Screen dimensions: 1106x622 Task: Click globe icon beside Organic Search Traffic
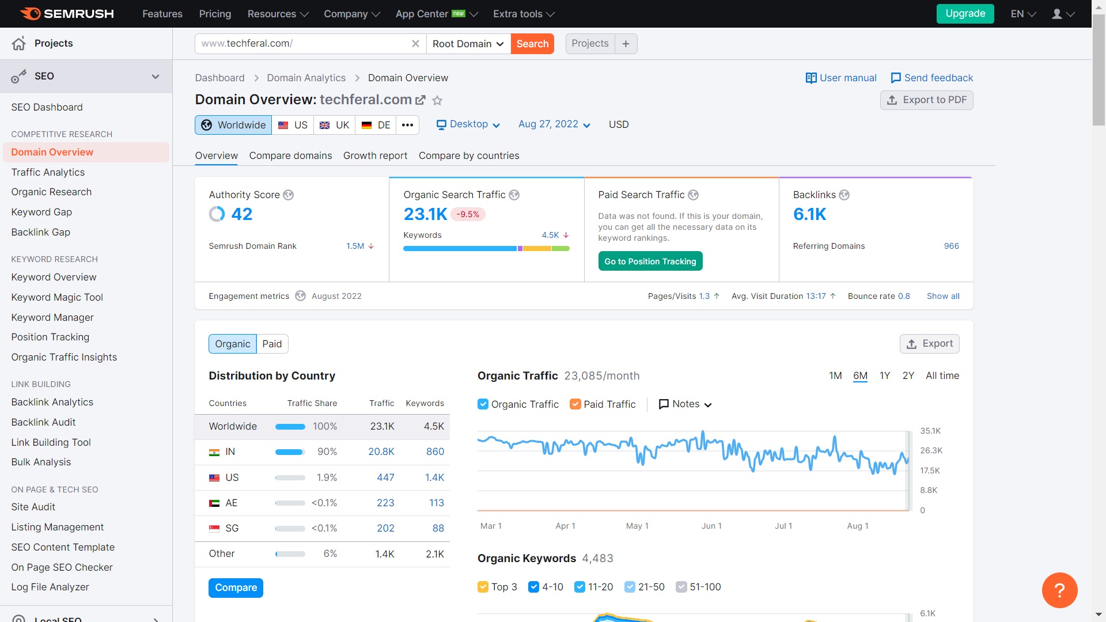pyautogui.click(x=514, y=195)
